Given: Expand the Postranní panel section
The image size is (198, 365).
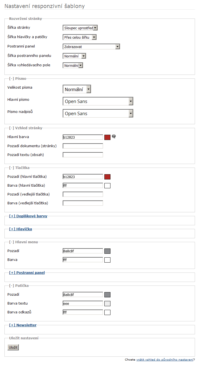Looking at the screenshot, I should pyautogui.click(x=27, y=273).
